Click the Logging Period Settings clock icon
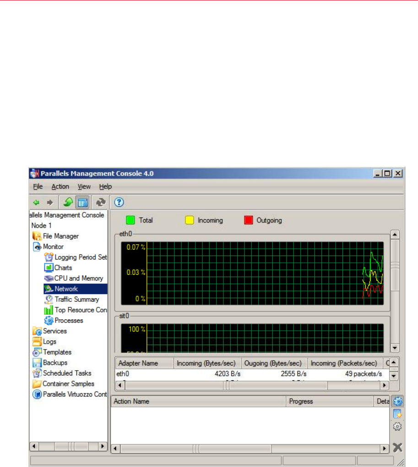Image resolution: width=418 pixels, height=467 pixels. tap(49, 257)
